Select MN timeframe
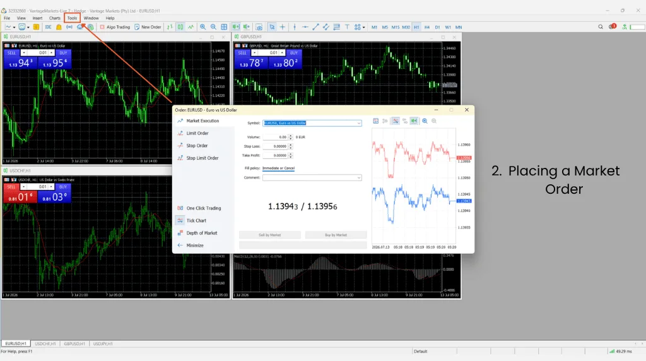 pyautogui.click(x=459, y=27)
